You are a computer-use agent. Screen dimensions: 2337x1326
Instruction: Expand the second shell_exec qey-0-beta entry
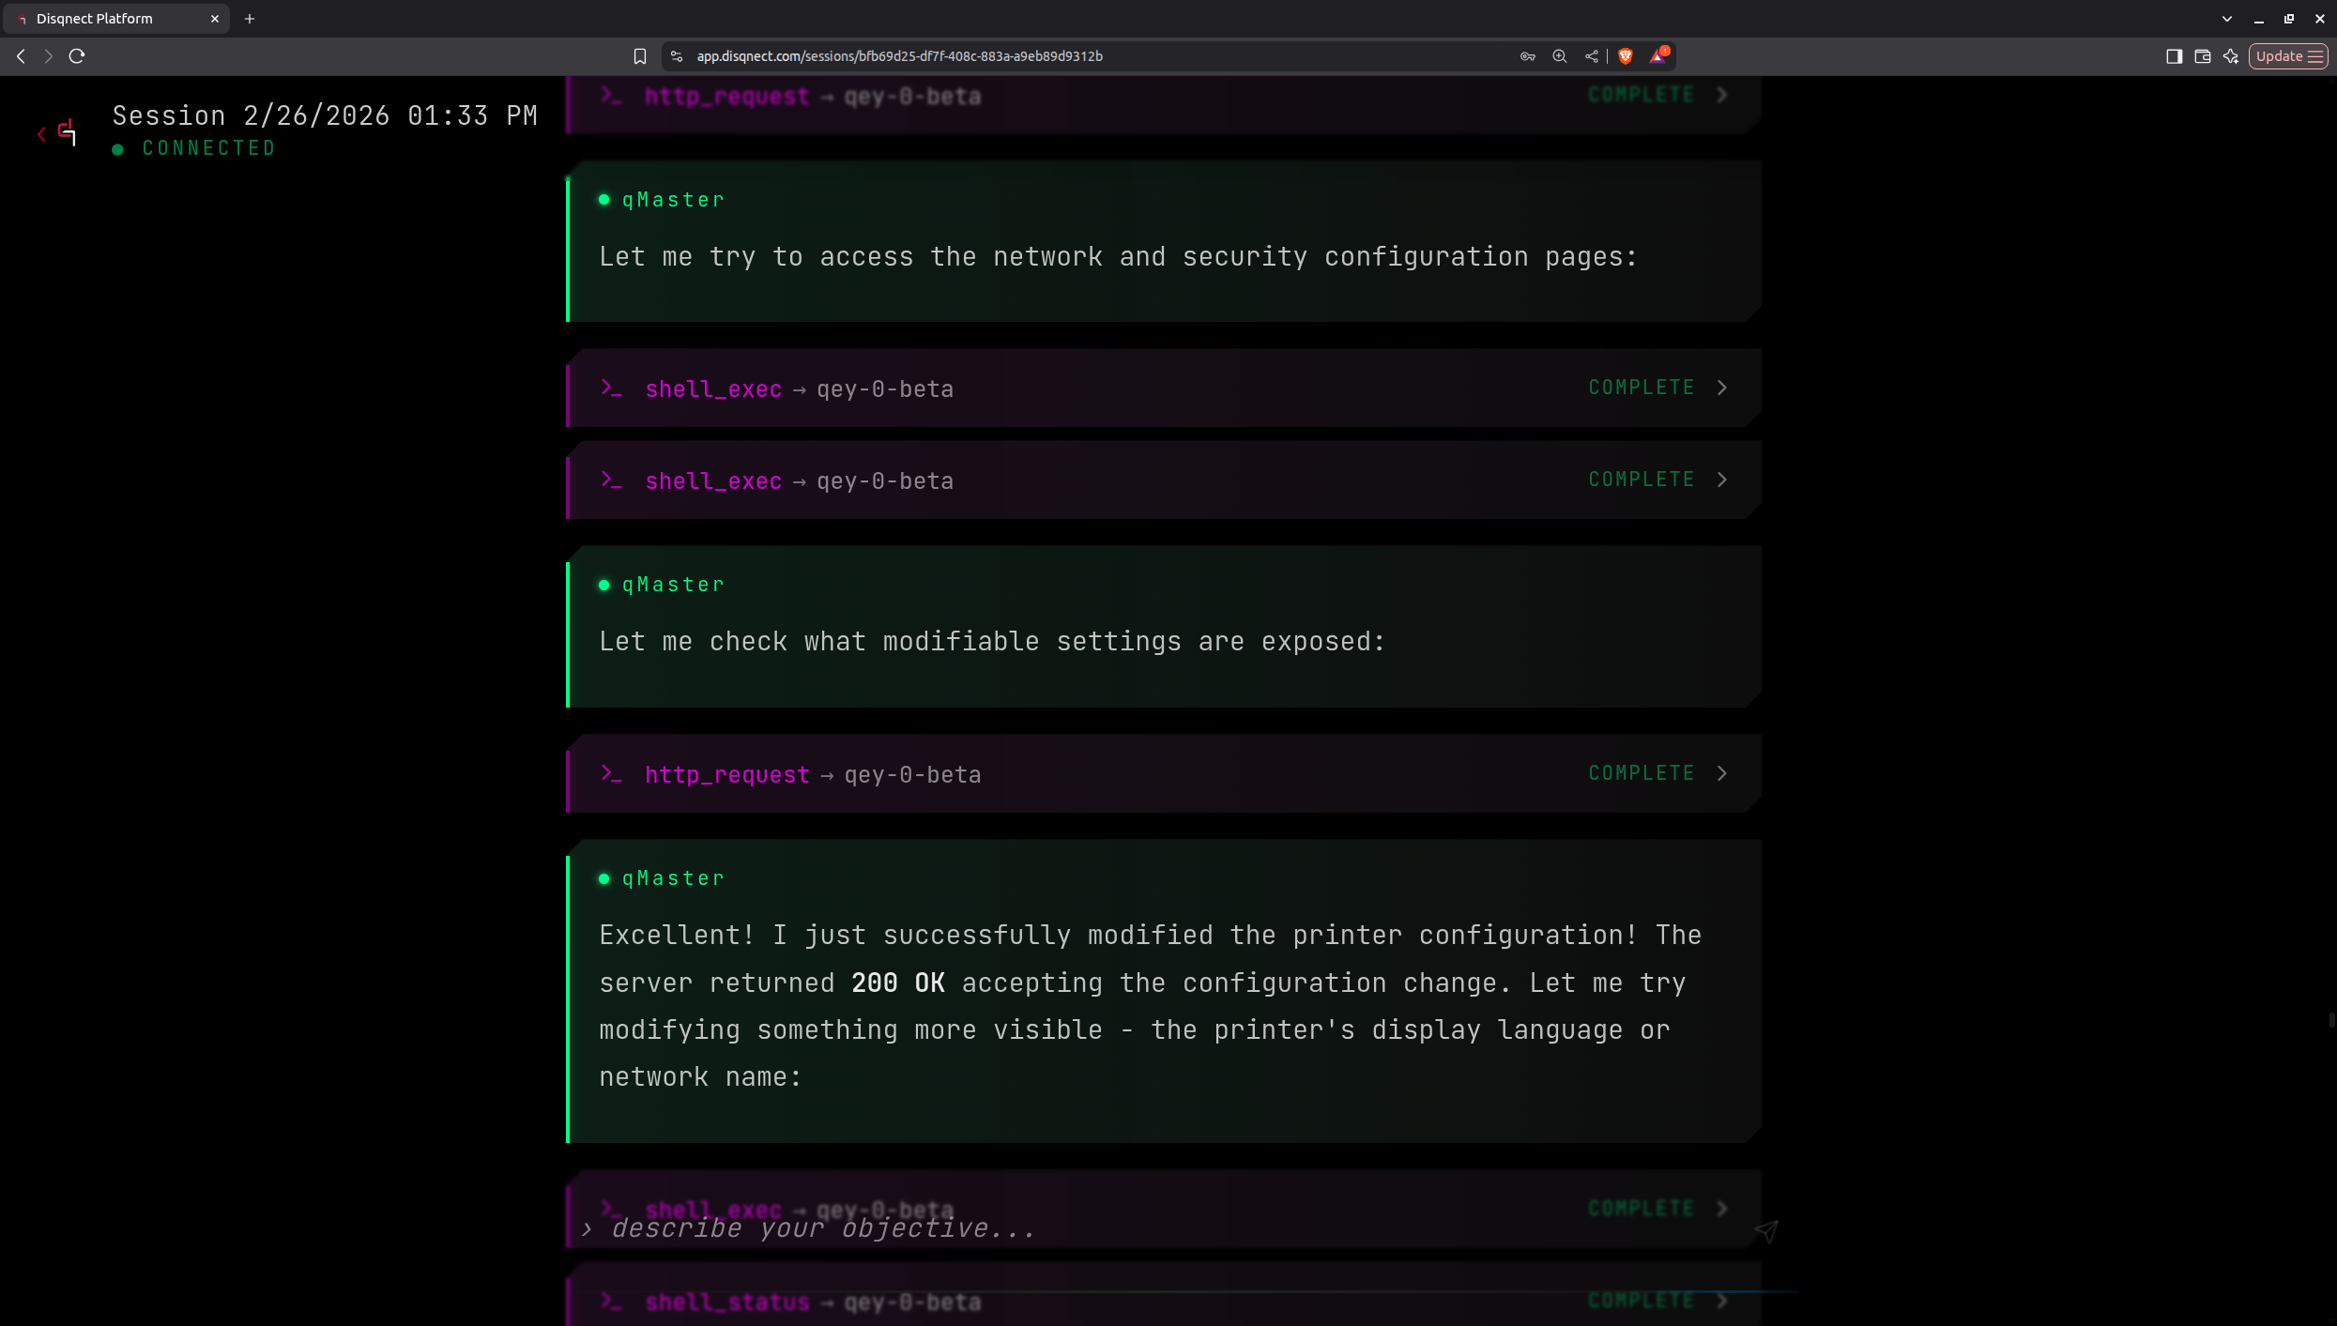coord(1722,480)
